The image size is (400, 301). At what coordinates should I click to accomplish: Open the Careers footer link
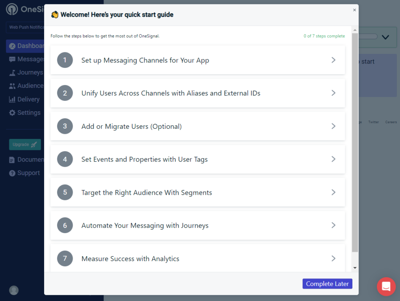(x=391, y=122)
